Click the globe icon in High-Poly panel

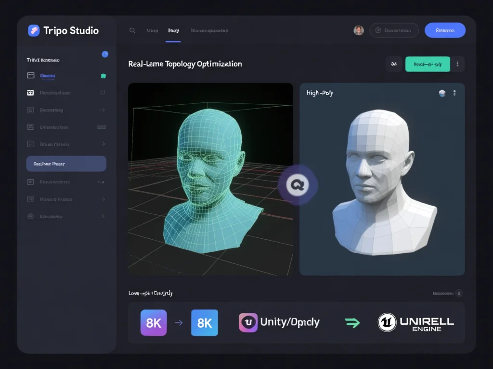pyautogui.click(x=442, y=93)
